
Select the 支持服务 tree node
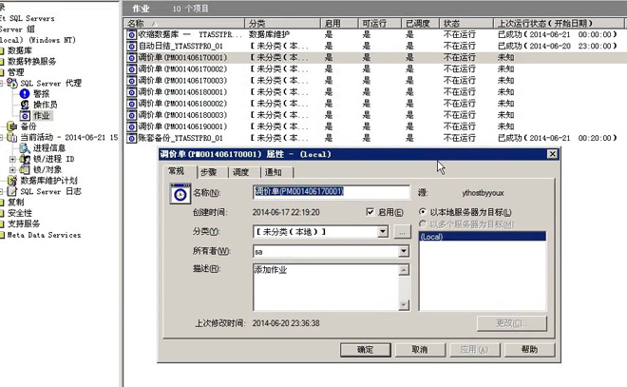[24, 223]
